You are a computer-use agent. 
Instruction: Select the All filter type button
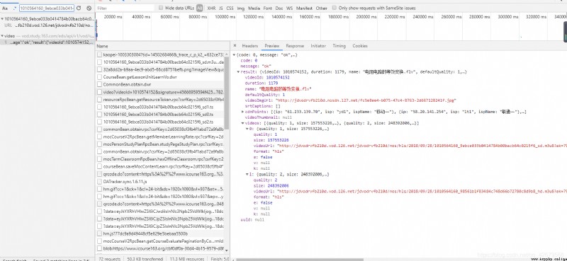pyautogui.click(x=200, y=8)
